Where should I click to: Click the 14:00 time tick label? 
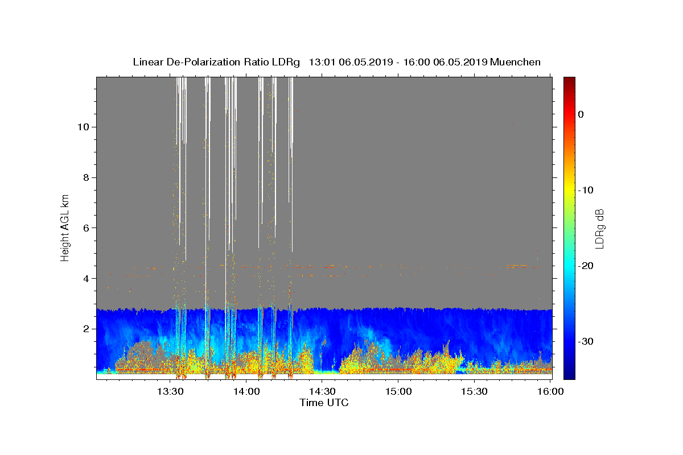pos(246,392)
